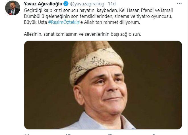Open the share icon under the tweet
This screenshot has height=135, width=188.
tap(154, 134)
